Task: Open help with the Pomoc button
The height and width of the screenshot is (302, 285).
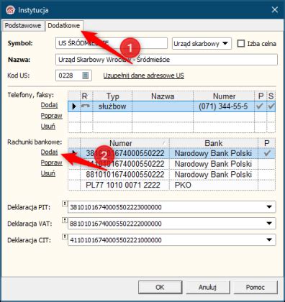Action: coord(255,287)
